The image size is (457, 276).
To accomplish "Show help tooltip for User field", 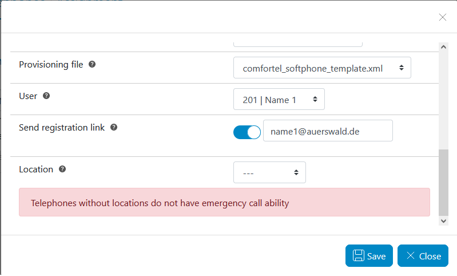I will 46,96.
